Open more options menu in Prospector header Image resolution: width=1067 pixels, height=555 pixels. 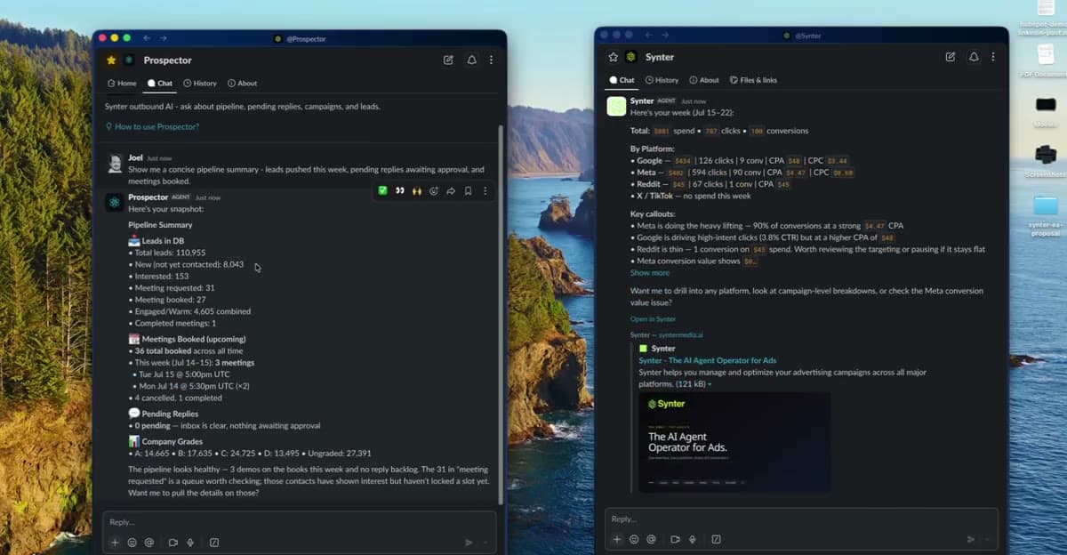[492, 60]
